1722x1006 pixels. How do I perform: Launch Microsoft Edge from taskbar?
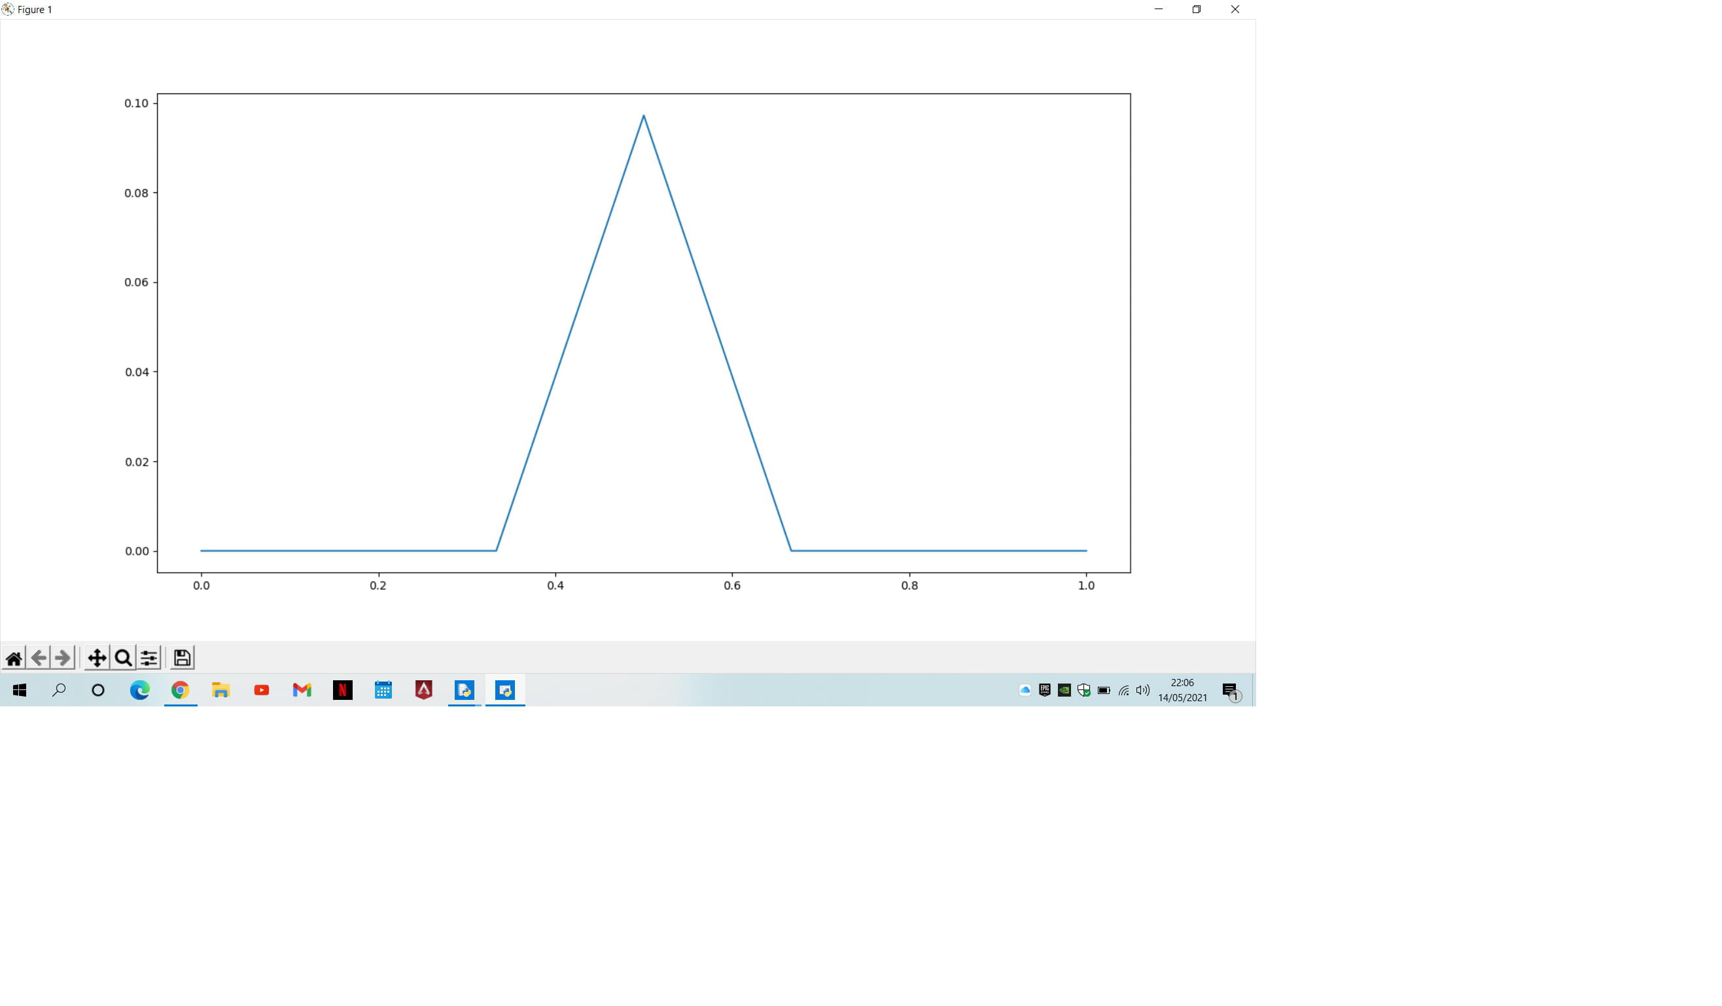pos(140,691)
